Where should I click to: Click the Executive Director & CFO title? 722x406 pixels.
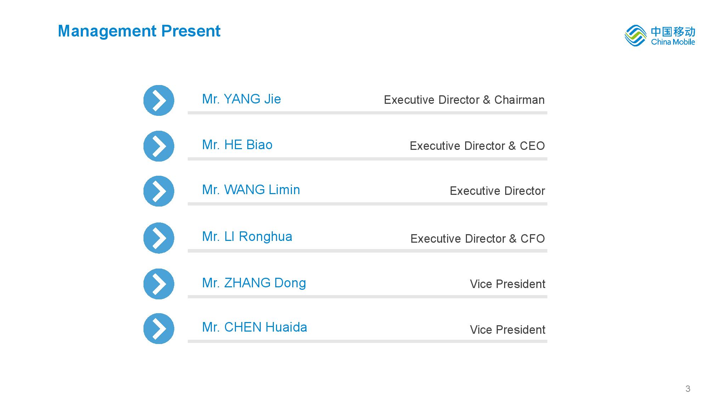pos(477,239)
